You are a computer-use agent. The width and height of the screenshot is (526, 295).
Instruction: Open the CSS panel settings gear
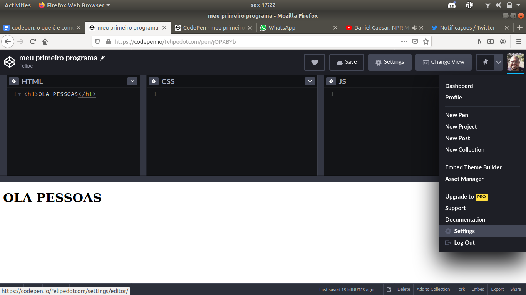[154, 81]
